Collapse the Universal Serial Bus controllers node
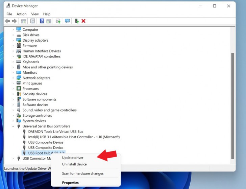 point(13,126)
